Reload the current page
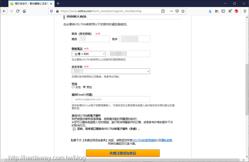 click(x=18, y=11)
